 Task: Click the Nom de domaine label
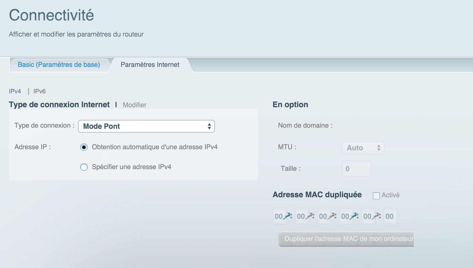coord(305,125)
